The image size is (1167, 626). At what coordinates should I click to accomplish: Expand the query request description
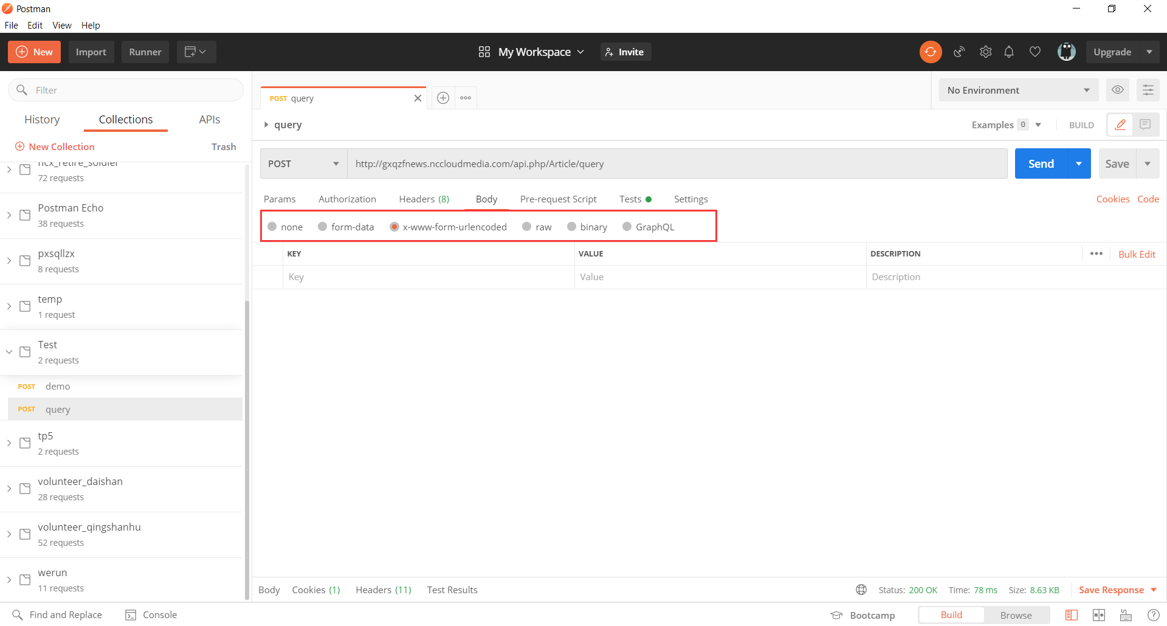pos(266,125)
